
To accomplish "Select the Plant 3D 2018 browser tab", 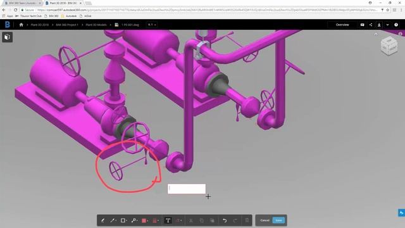I will point(63,3).
